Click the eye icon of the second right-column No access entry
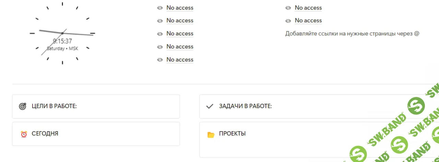 point(288,21)
